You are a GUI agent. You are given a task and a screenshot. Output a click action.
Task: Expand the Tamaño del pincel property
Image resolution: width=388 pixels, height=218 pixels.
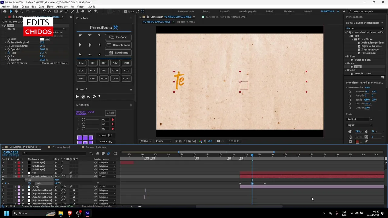tap(5, 42)
